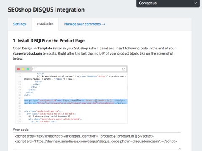
Task: Click the disqus_code.php script line in code box
Action: click(x=96, y=141)
